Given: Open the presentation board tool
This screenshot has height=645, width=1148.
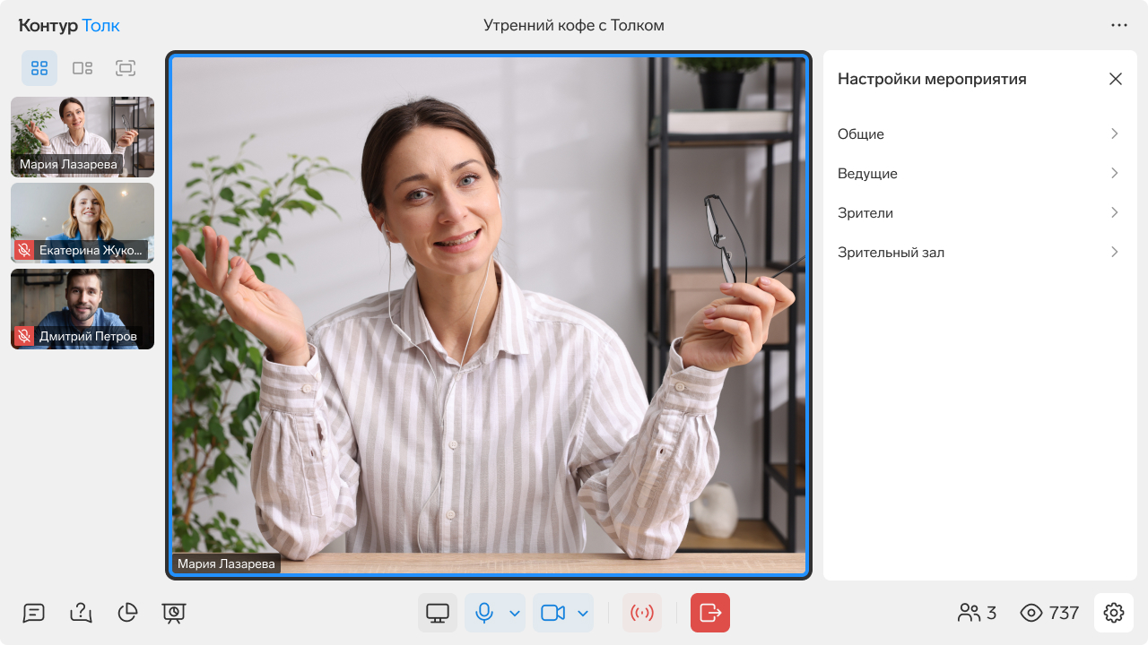Looking at the screenshot, I should (x=174, y=613).
